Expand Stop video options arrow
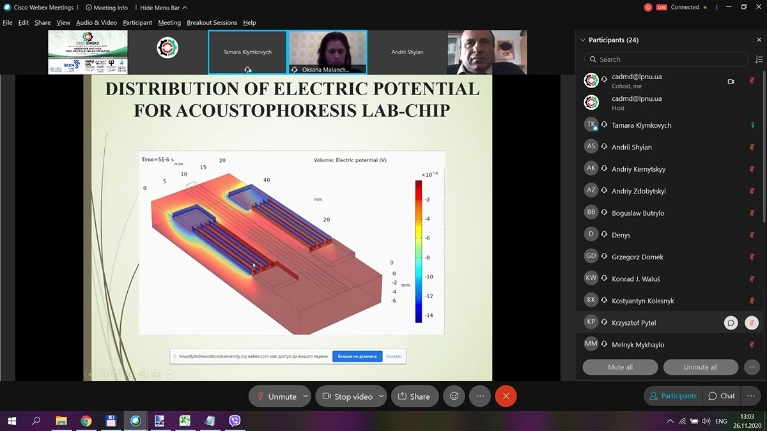Image resolution: width=767 pixels, height=431 pixels. (x=382, y=396)
